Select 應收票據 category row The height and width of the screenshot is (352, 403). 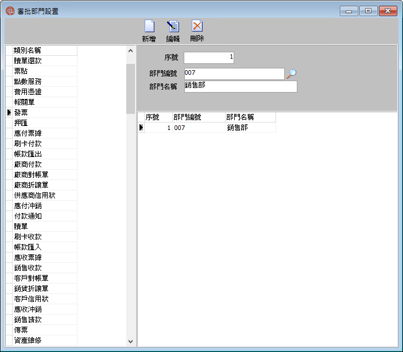pyautogui.click(x=45, y=258)
